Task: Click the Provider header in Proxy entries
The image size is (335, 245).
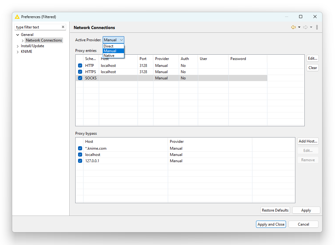Action: pyautogui.click(x=166, y=58)
